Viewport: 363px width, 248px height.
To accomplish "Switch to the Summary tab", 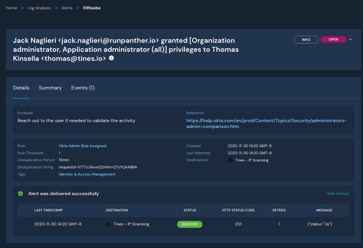I will pyautogui.click(x=50, y=88).
